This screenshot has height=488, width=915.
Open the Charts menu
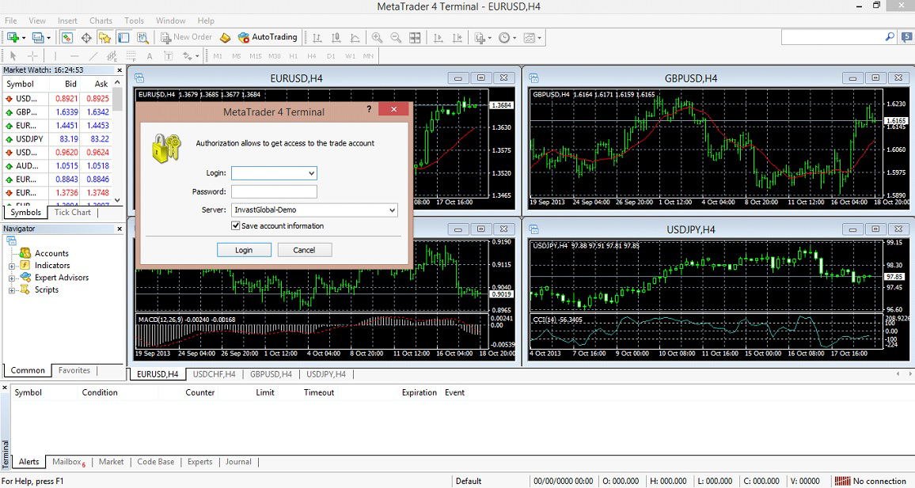coord(101,21)
